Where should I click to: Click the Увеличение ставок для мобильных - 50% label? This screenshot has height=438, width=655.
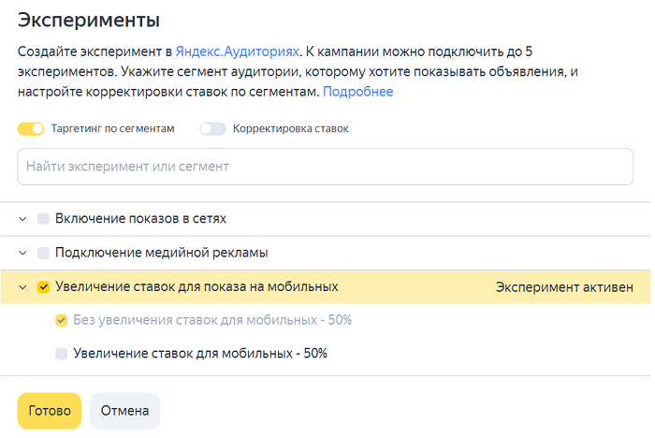(200, 354)
